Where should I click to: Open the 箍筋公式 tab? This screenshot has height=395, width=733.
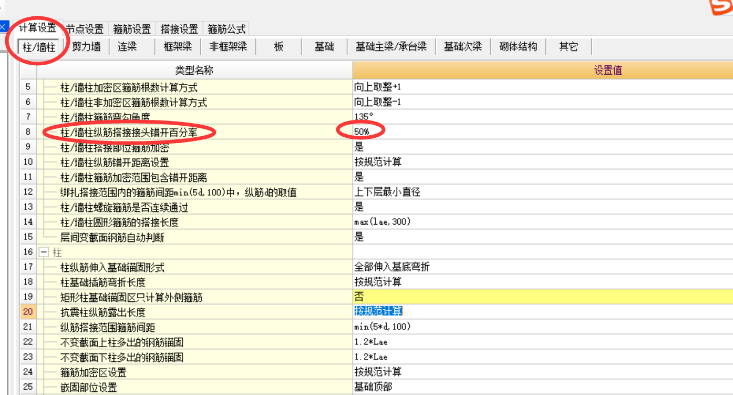pyautogui.click(x=226, y=29)
